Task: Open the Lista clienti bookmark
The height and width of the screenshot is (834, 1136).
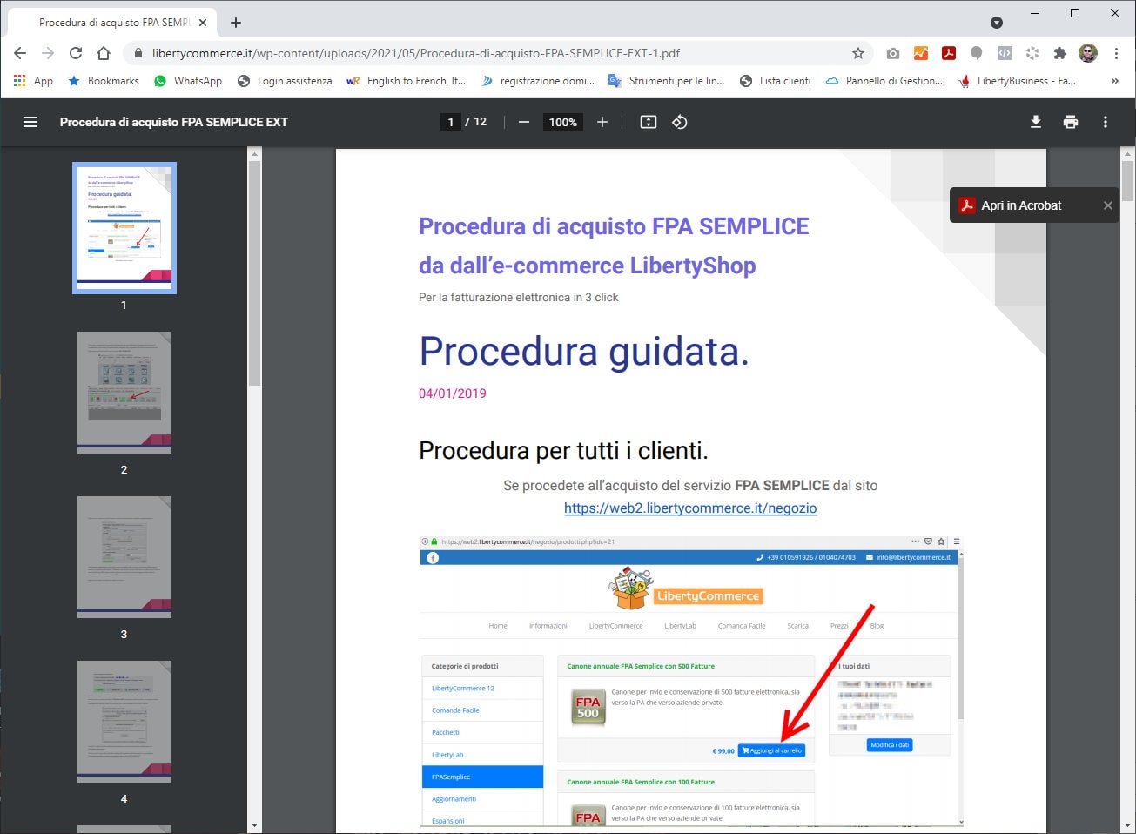Action: click(775, 81)
